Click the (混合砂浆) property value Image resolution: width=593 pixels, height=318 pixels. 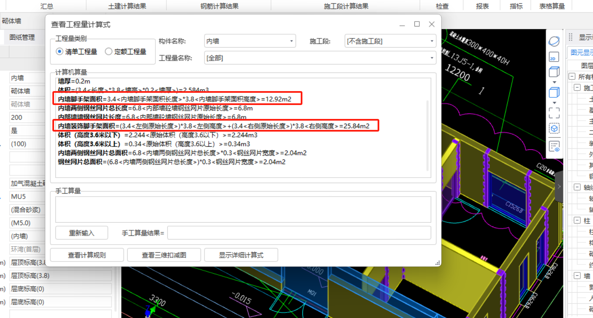27,210
